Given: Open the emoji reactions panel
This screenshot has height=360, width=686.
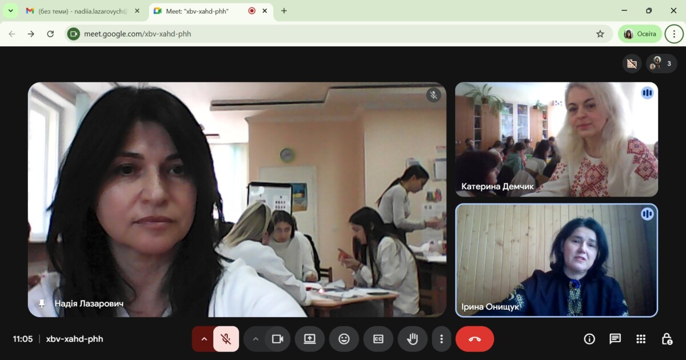Looking at the screenshot, I should tap(344, 339).
